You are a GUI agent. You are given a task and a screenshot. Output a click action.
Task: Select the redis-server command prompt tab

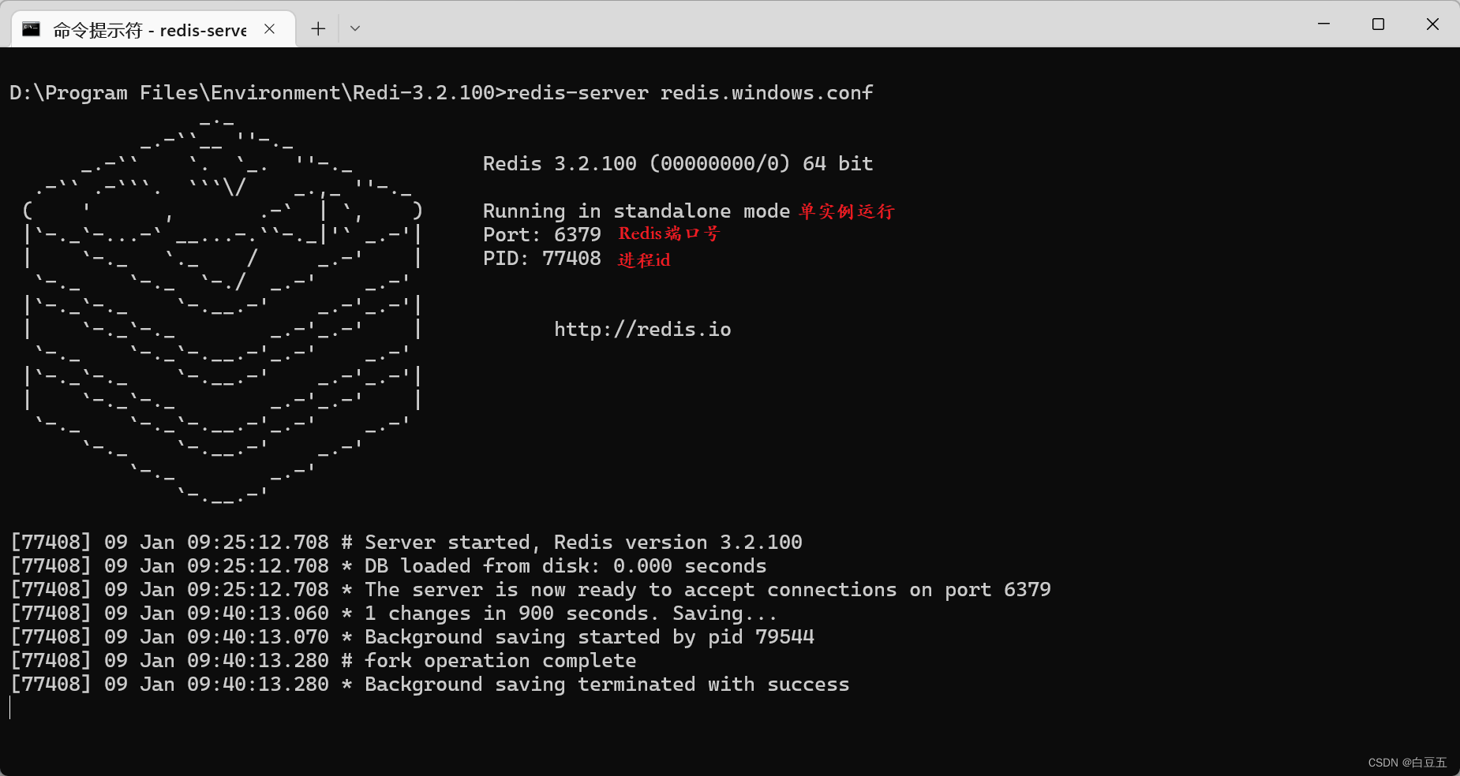154,29
